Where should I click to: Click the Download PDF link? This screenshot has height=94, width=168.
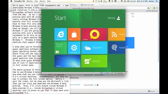pos(88,75)
